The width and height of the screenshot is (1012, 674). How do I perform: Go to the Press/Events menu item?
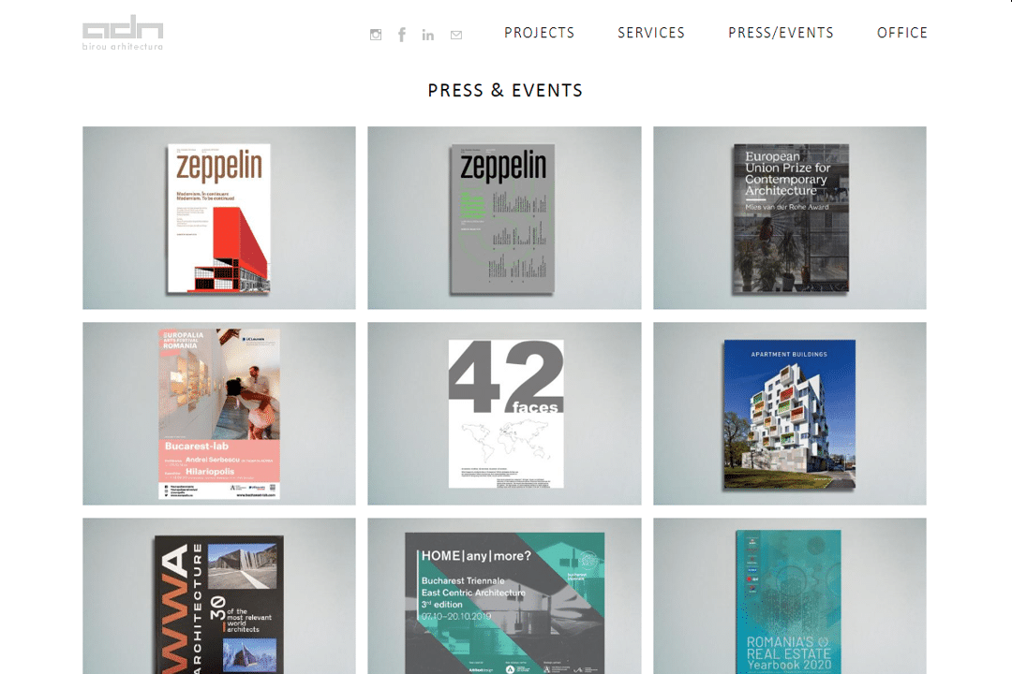pyautogui.click(x=781, y=33)
